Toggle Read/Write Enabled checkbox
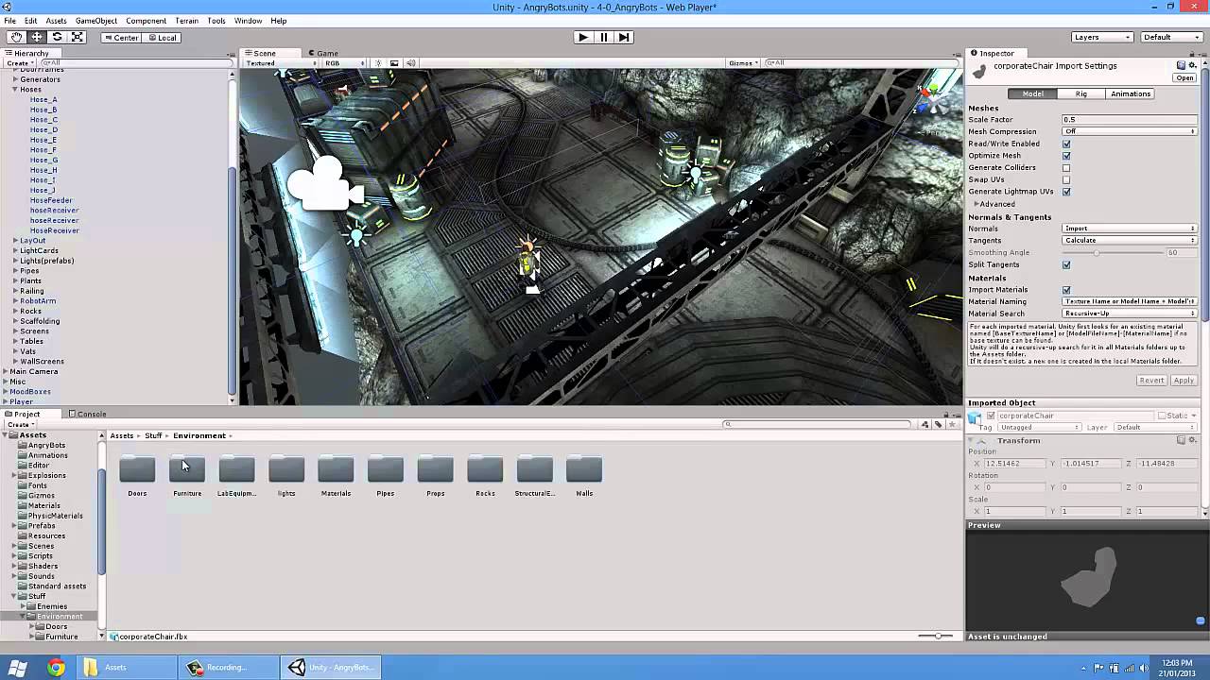Viewport: 1210px width, 680px height. 1066,144
